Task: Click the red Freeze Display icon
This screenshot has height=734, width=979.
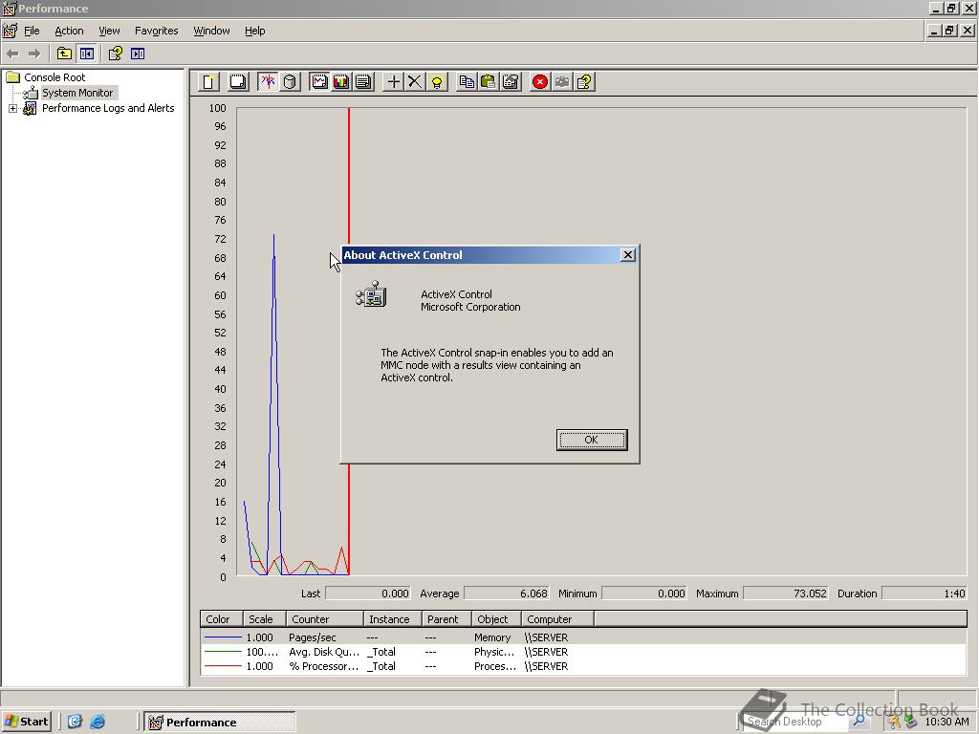Action: tap(540, 82)
